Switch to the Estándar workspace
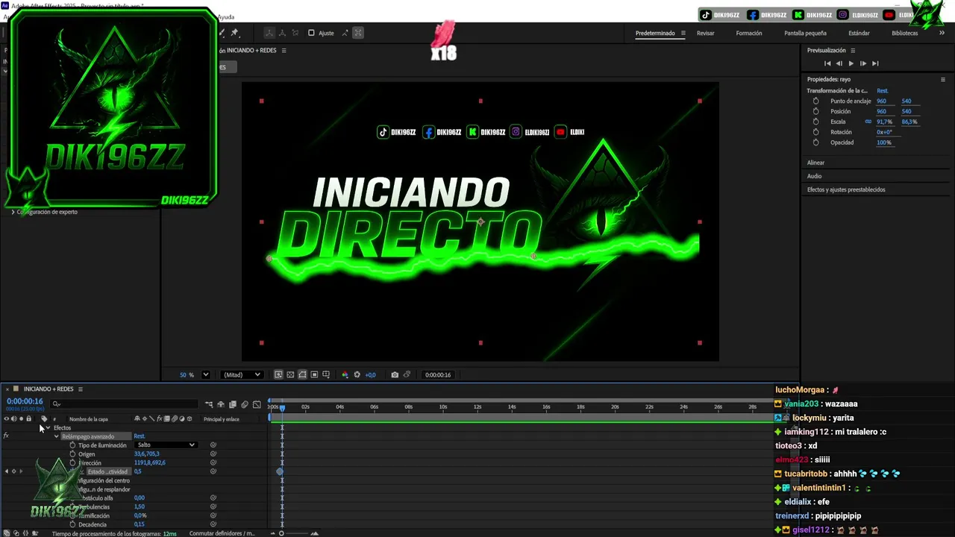 coord(859,33)
